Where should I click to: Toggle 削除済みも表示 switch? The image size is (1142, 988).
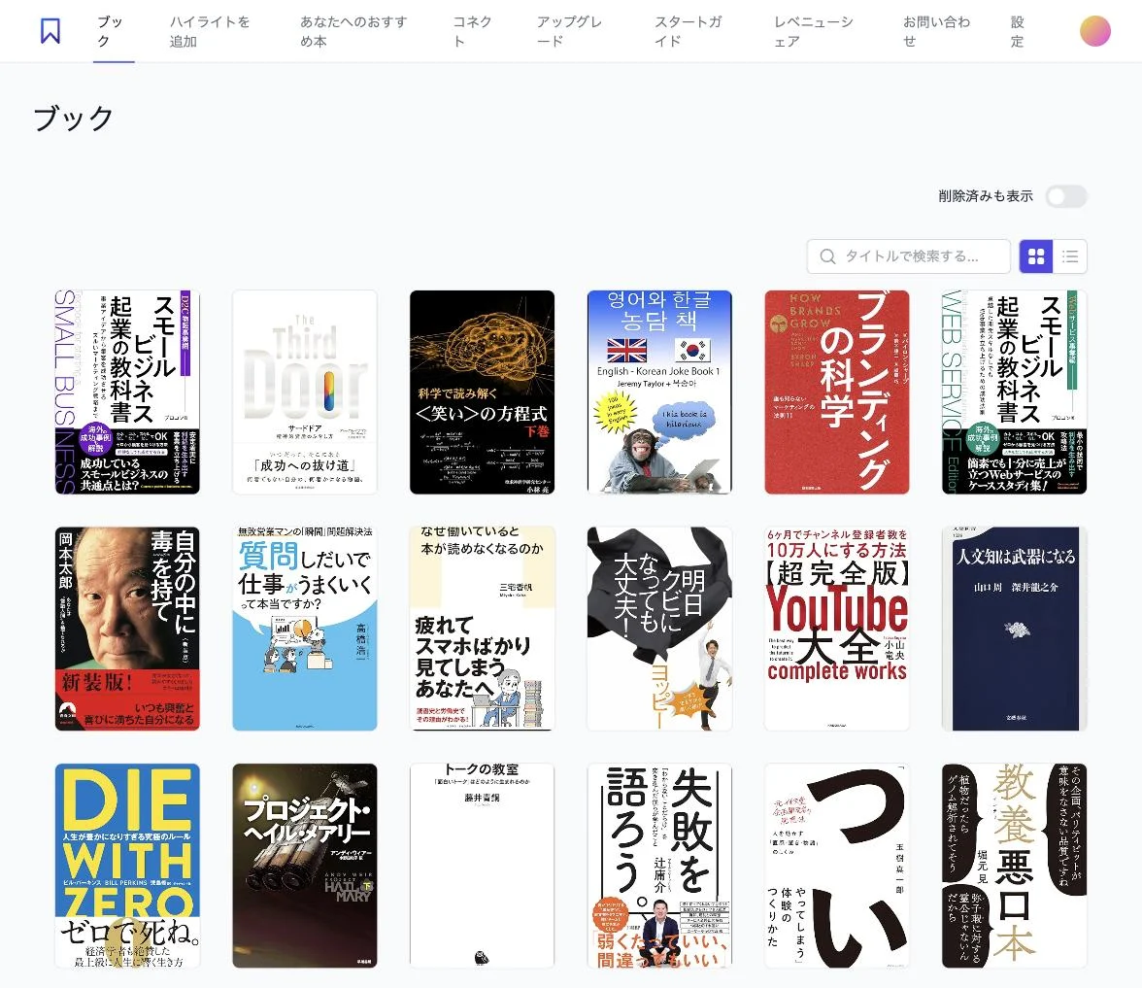pyautogui.click(x=1066, y=196)
